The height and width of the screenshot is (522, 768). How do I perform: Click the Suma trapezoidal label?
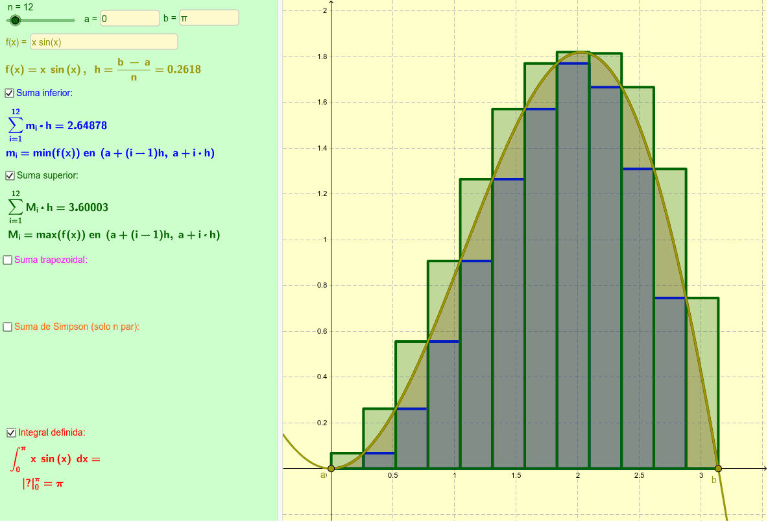(x=51, y=260)
